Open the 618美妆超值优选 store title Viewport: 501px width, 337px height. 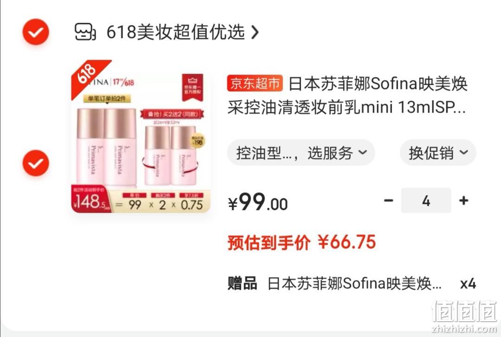pyautogui.click(x=175, y=32)
